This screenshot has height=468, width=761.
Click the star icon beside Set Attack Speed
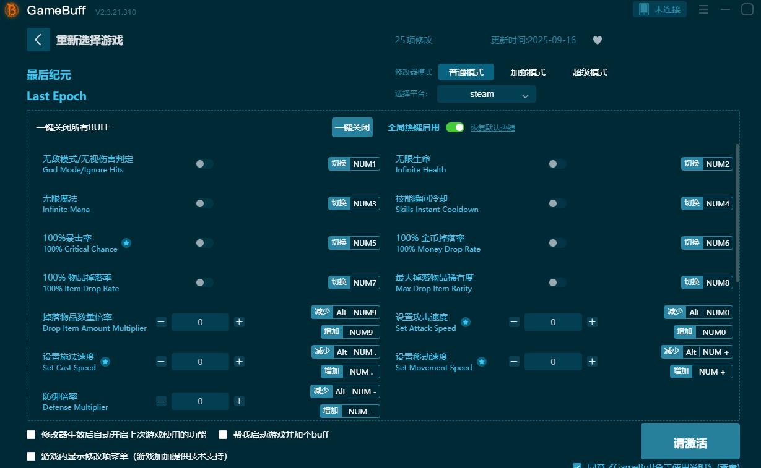(465, 321)
